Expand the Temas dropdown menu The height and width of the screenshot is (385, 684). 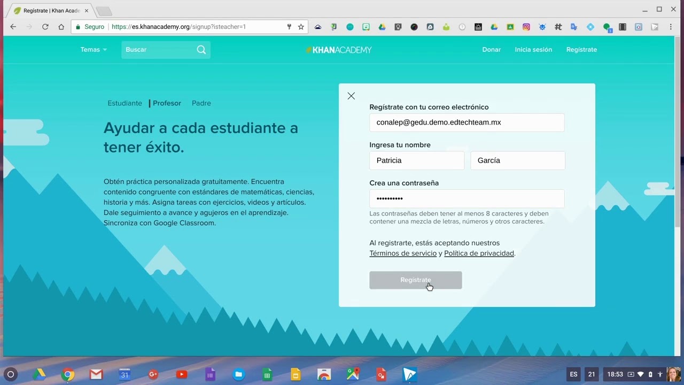point(94,50)
